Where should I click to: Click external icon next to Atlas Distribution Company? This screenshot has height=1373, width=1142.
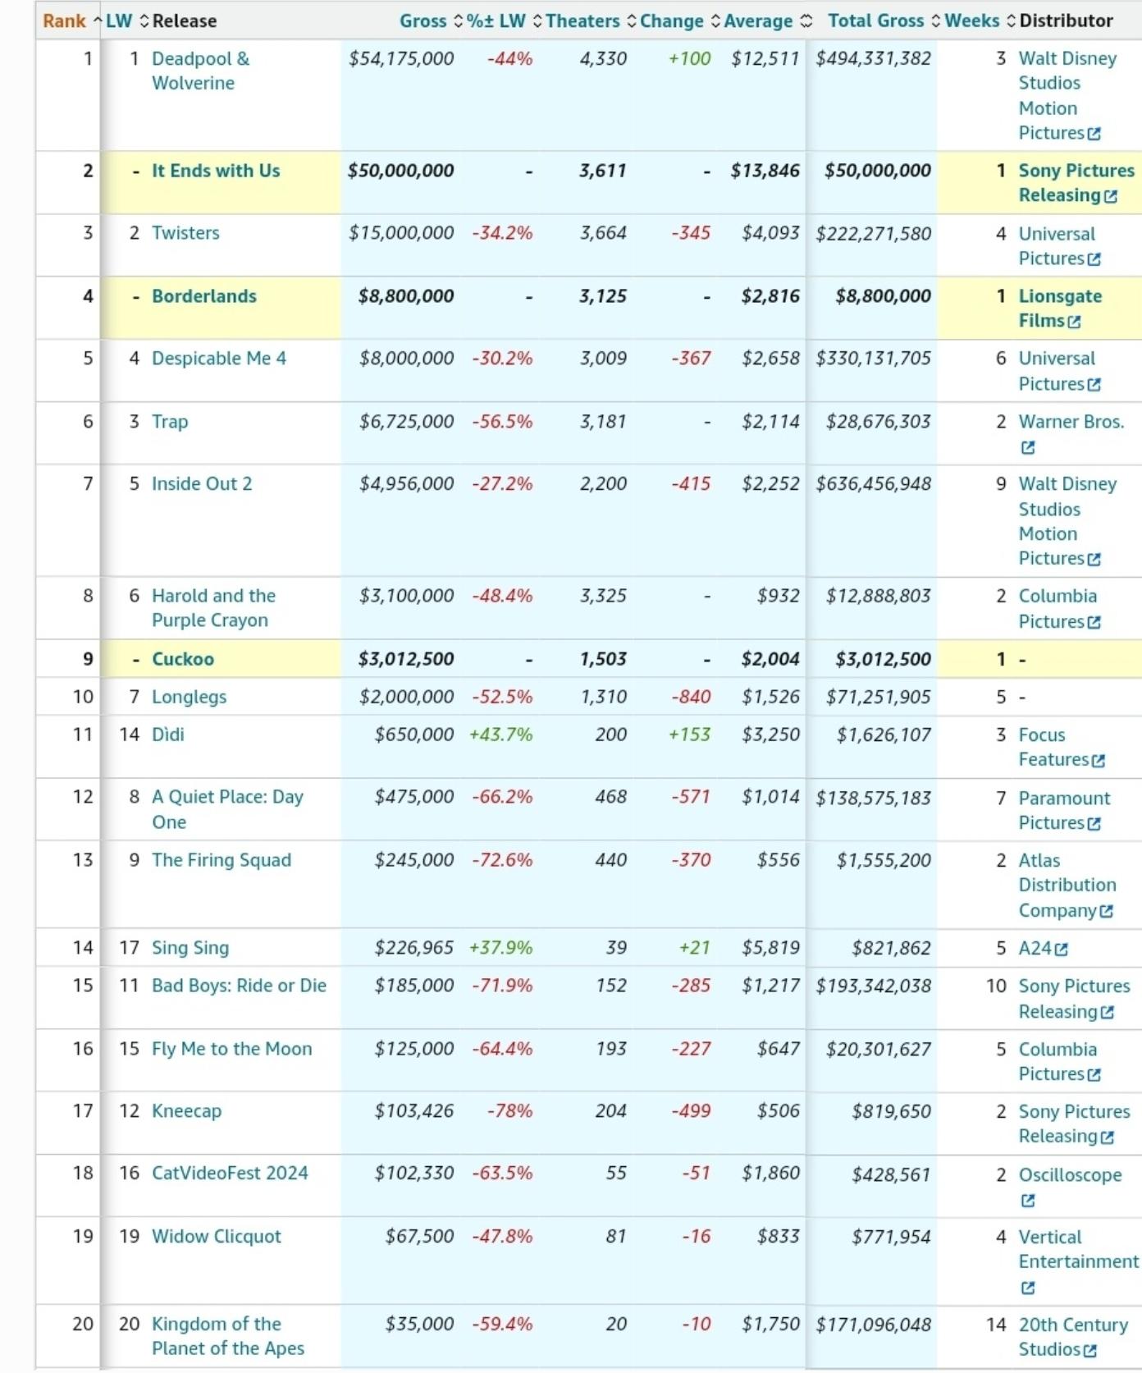(x=1106, y=912)
